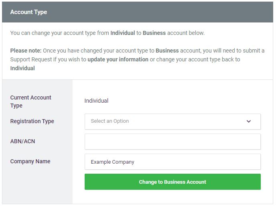
Task: Click the chevron arrow in Registration Type
Action: [249, 122]
